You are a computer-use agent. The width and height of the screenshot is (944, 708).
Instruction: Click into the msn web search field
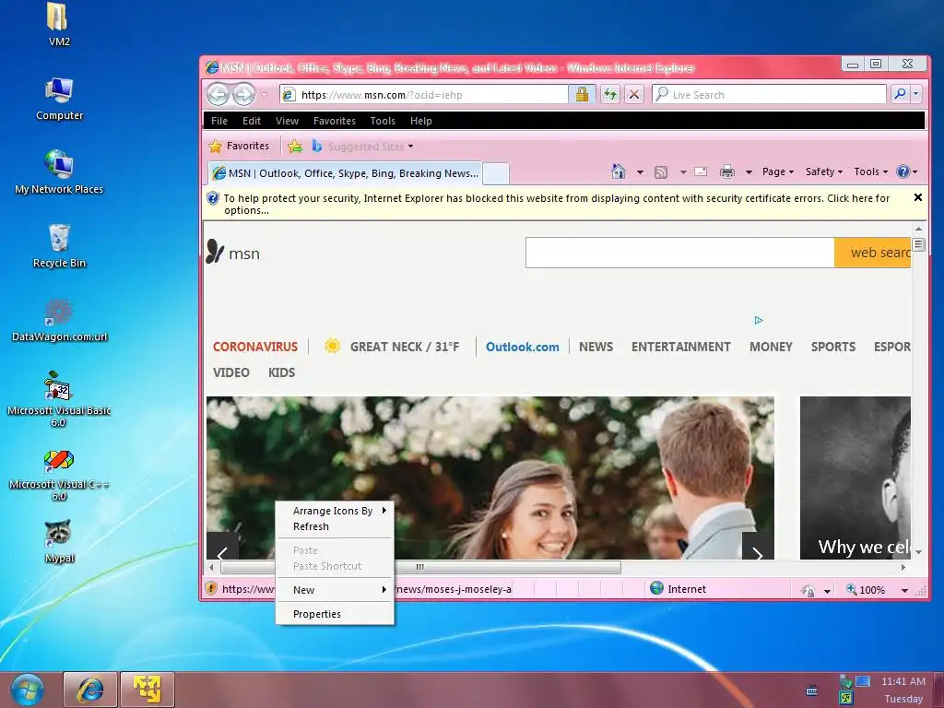pyautogui.click(x=679, y=253)
